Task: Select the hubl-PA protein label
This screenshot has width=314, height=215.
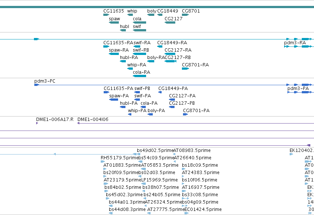Action: pyautogui.click(x=129, y=103)
